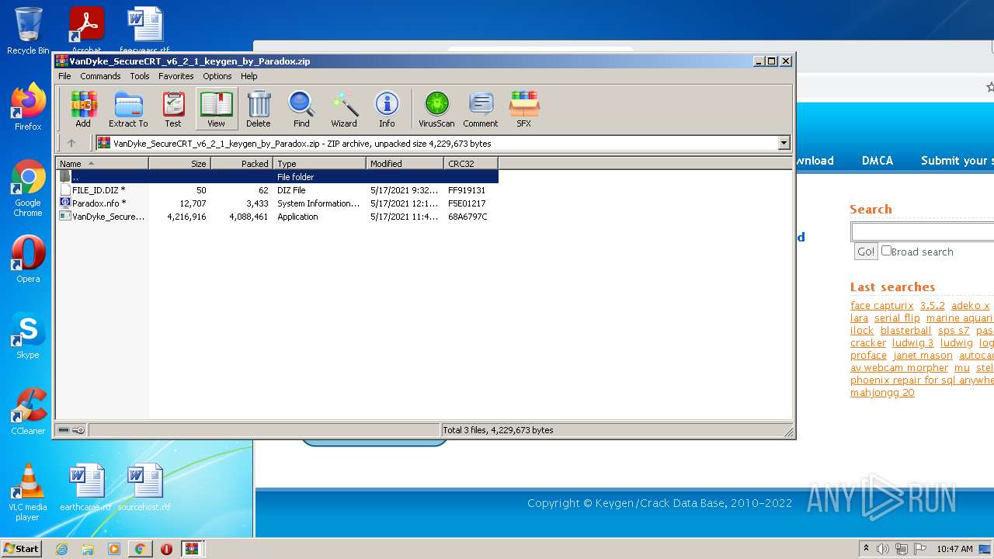994x559 pixels.
Task: Launch the Wizard wand tool
Action: click(x=344, y=109)
